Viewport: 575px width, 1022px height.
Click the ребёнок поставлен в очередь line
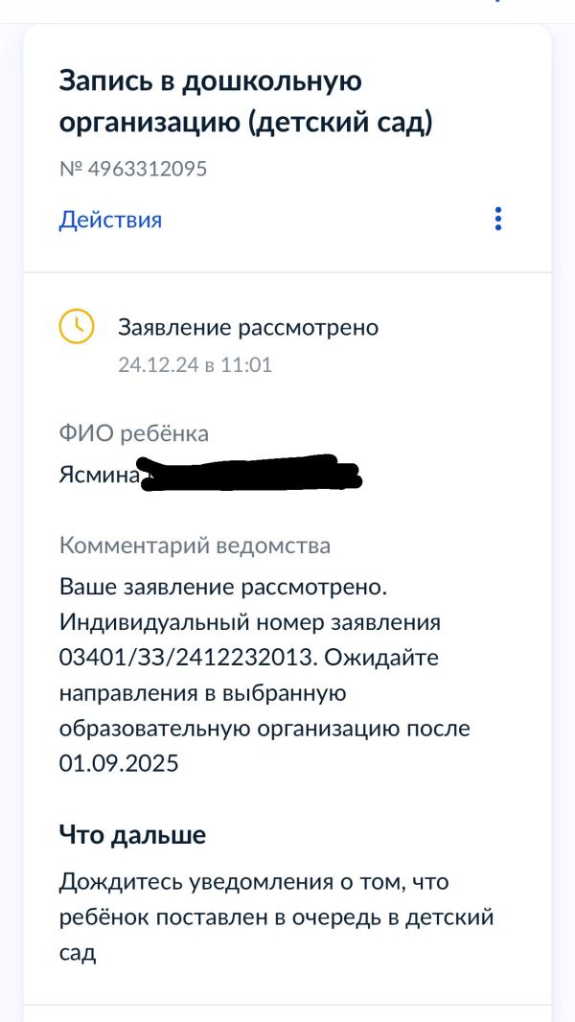276,917
